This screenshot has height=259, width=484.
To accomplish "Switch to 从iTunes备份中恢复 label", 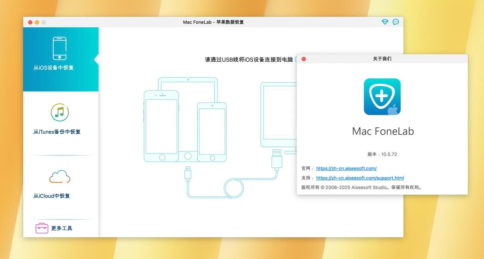I will point(57,132).
